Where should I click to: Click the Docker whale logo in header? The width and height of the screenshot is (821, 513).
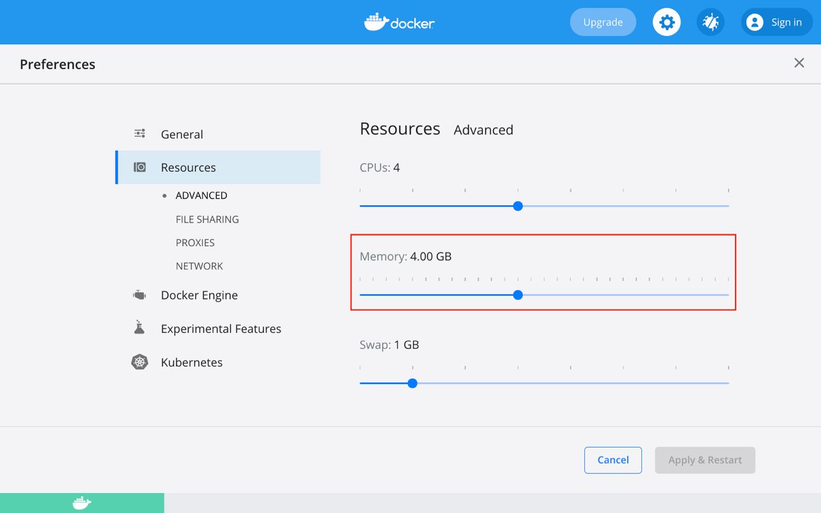(x=400, y=22)
